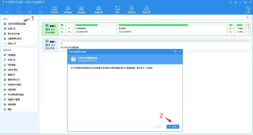Select the D: Data partition usage bar
Image resolution: width=253 pixels, height=135 pixels.
click(x=172, y=25)
